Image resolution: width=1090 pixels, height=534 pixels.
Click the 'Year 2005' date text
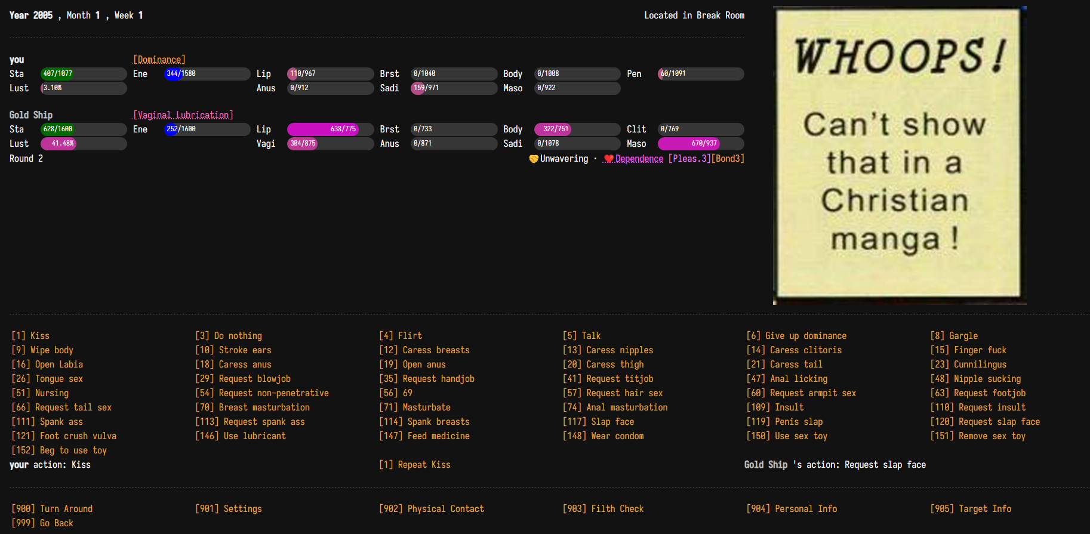(x=31, y=16)
